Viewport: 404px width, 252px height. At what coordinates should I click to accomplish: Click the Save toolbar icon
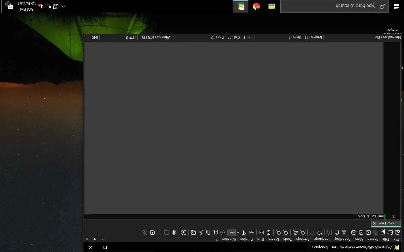[383, 232]
